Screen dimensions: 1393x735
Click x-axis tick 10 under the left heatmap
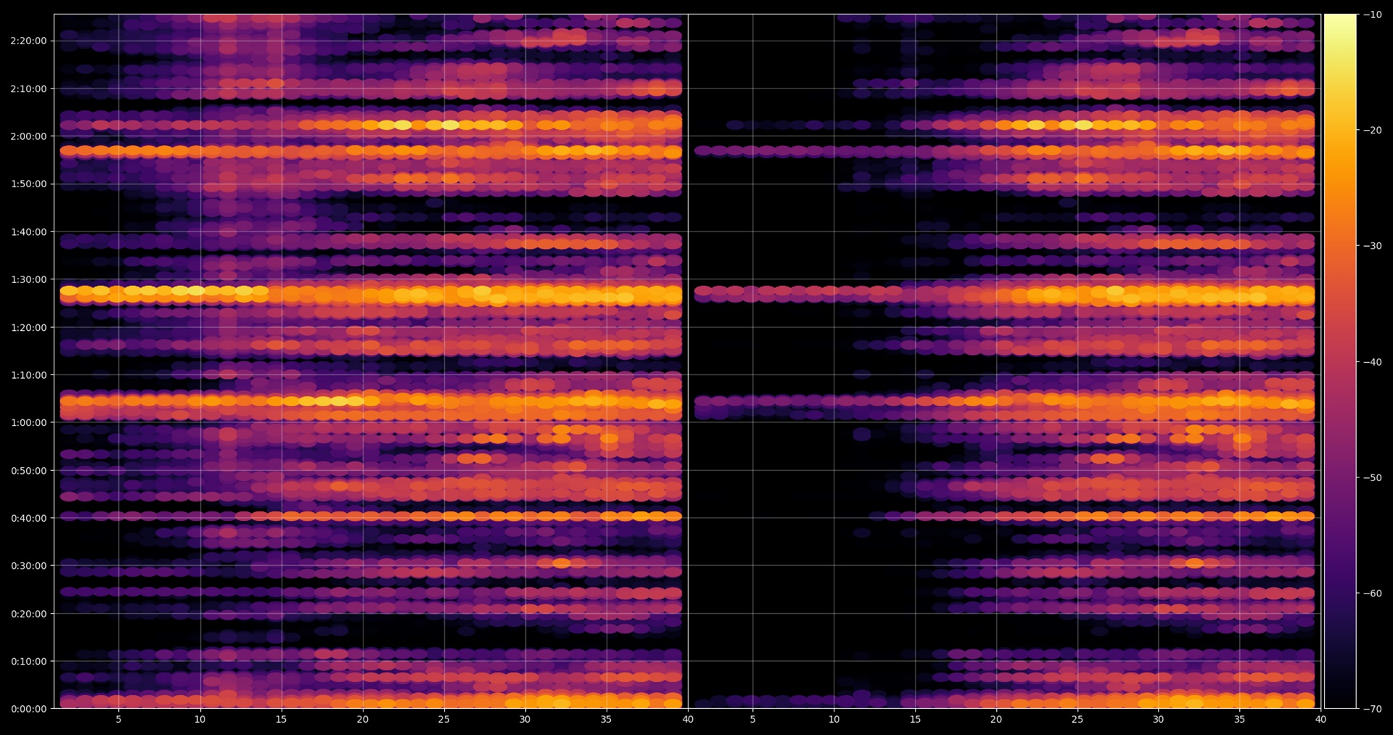point(200,719)
